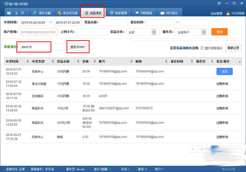The height and width of the screenshot is (172, 246).
Task: Click the music note icon for 音乐点播
Action: pos(34,13)
